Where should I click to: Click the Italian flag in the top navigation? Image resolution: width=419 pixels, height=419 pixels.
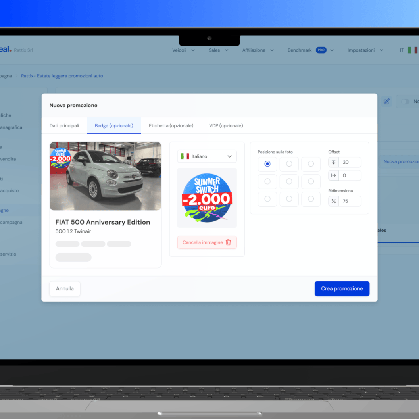pos(412,50)
